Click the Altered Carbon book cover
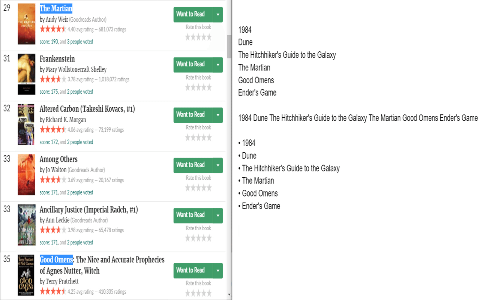Screen dimensions: 480x300 tap(26, 124)
